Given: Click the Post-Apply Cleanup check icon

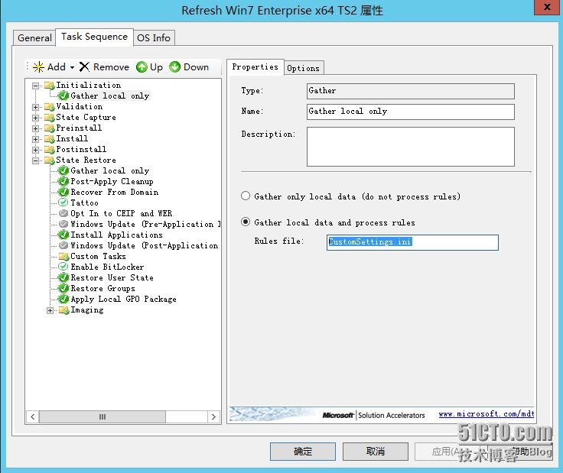Looking at the screenshot, I should point(63,181).
